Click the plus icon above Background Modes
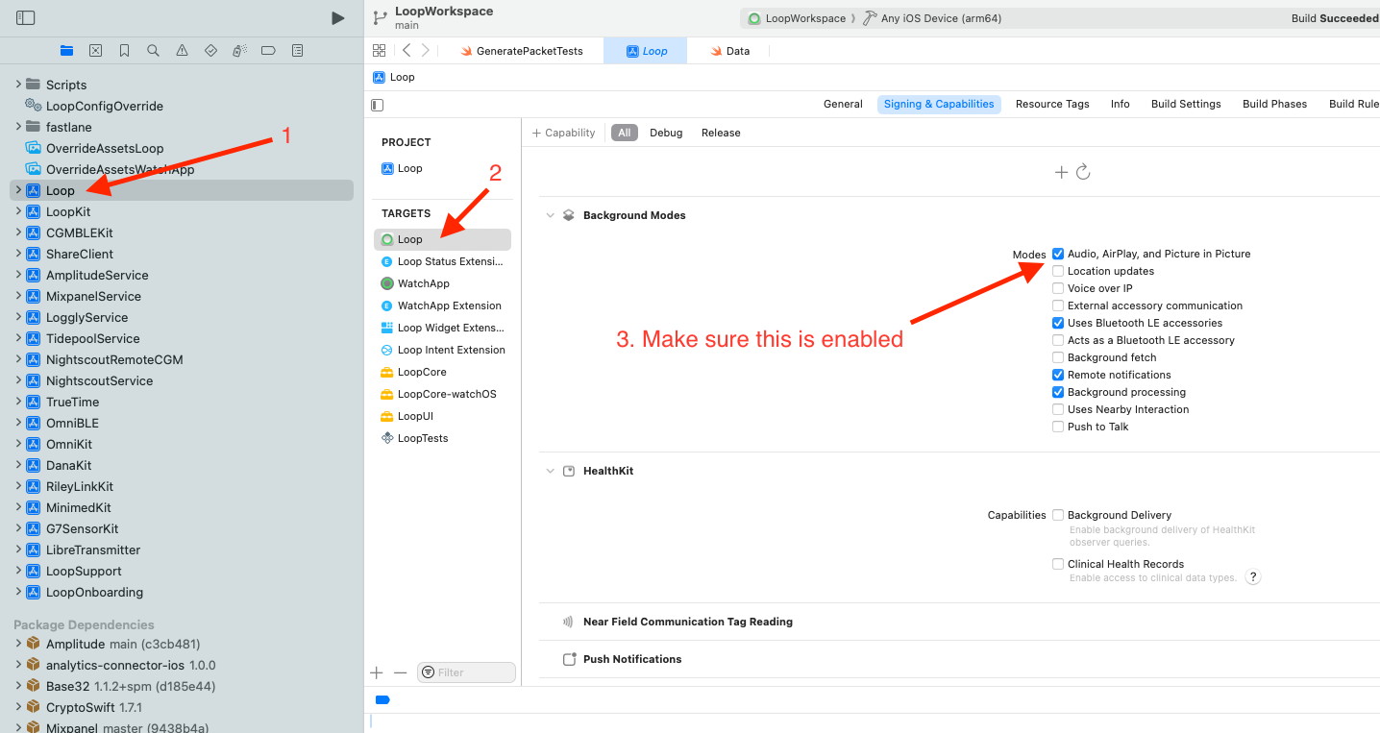This screenshot has height=733, width=1380. pyautogui.click(x=1061, y=172)
